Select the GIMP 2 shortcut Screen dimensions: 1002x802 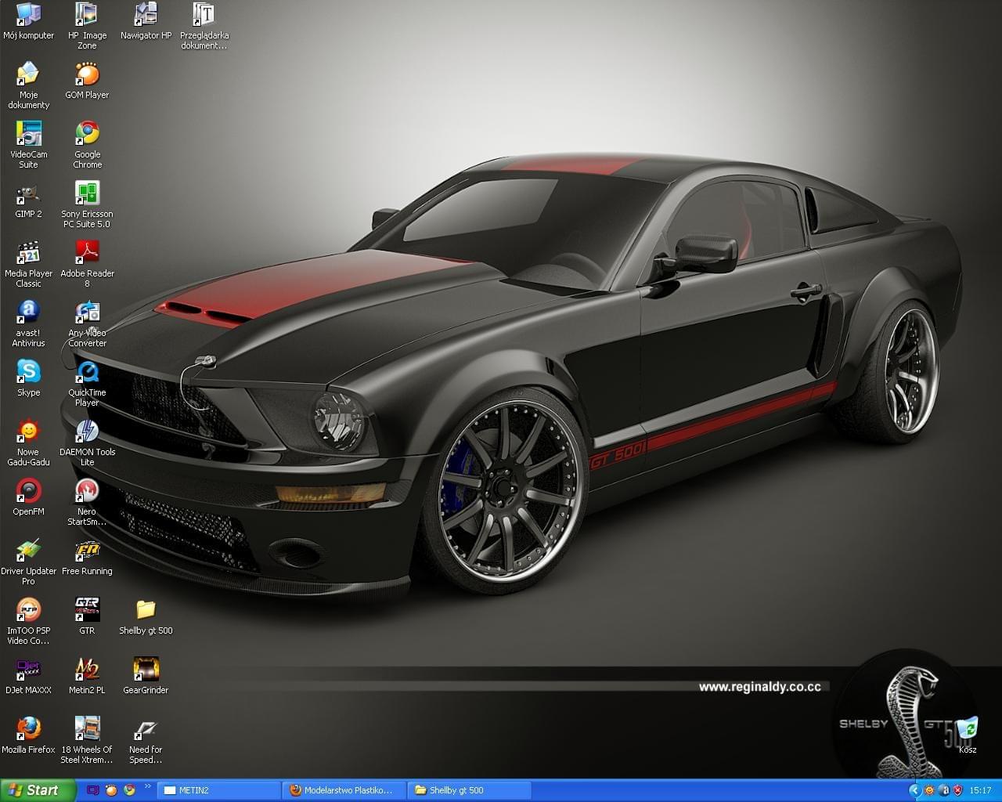(29, 200)
